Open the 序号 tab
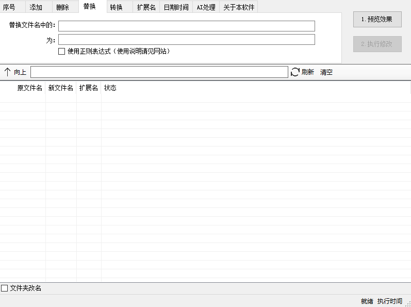411x307 pixels. pyautogui.click(x=12, y=7)
